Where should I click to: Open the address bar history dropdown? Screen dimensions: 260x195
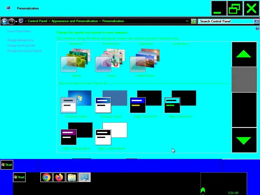click(187, 21)
